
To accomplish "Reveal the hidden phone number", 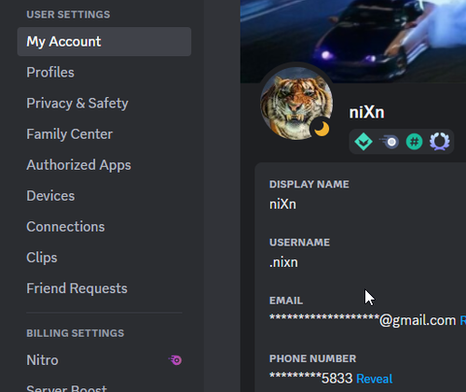I will coord(375,379).
